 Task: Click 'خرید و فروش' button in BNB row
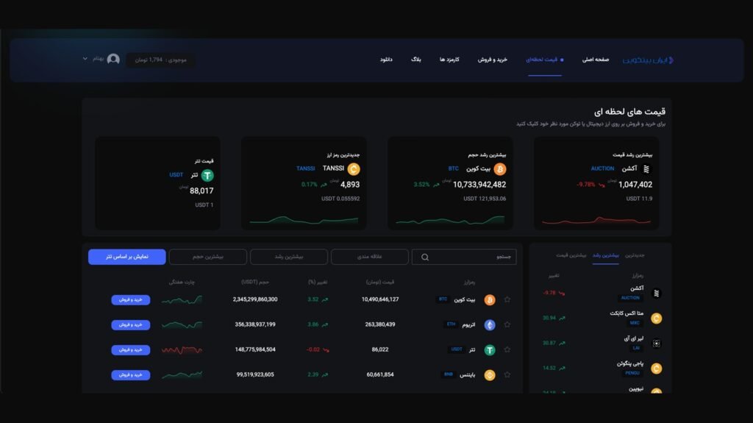(131, 375)
